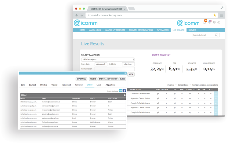This screenshot has width=228, height=143.
Task: Expand the Colombia Cierres row chevron
Action: (x=216, y=94)
